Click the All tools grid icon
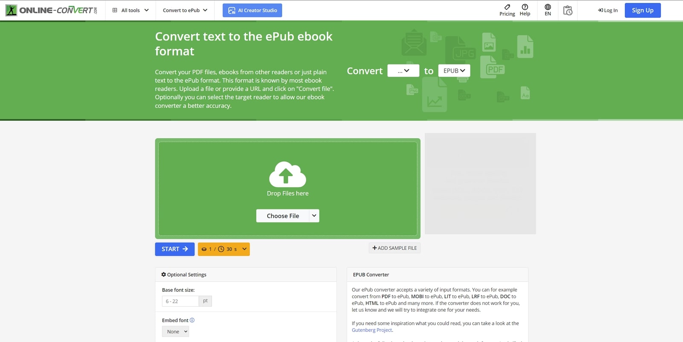This screenshot has height=342, width=683. (x=115, y=10)
